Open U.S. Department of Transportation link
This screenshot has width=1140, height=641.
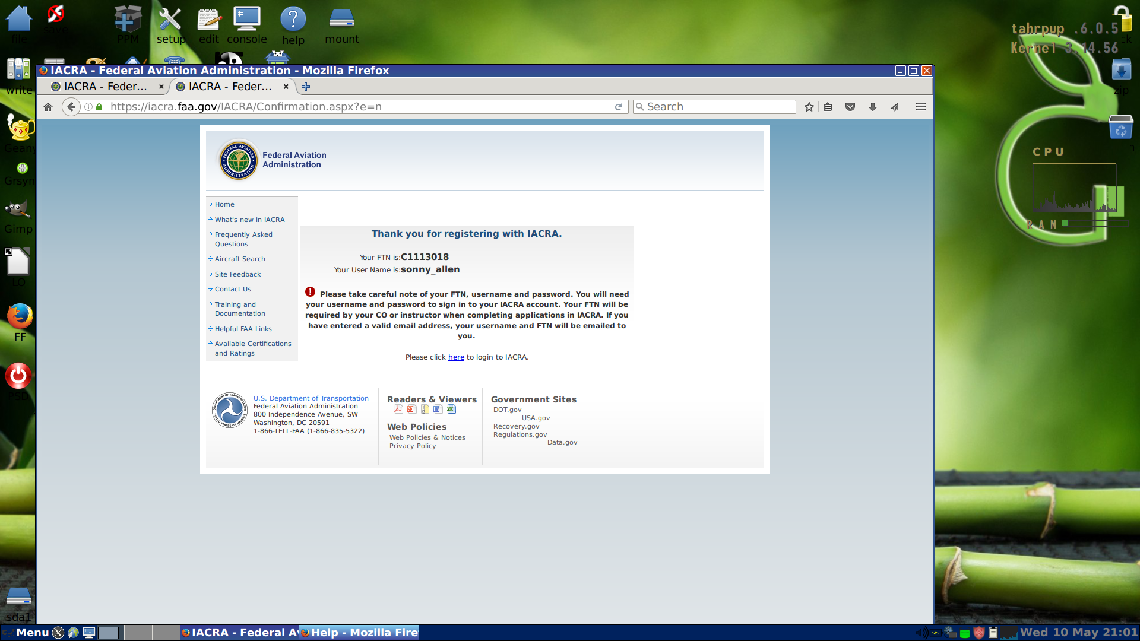click(x=311, y=398)
